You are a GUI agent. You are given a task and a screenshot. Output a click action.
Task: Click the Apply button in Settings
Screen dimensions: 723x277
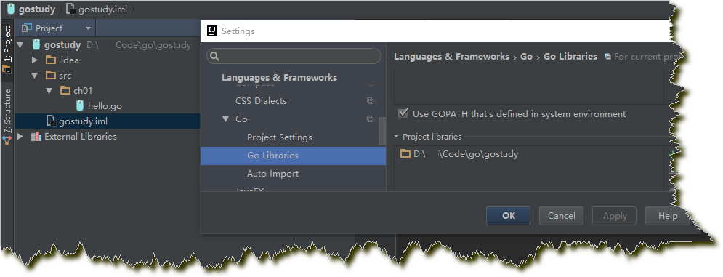615,216
